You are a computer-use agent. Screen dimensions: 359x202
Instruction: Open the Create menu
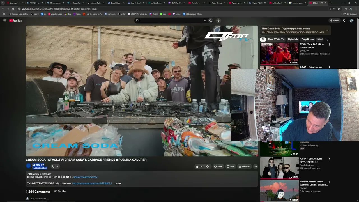[334, 20]
